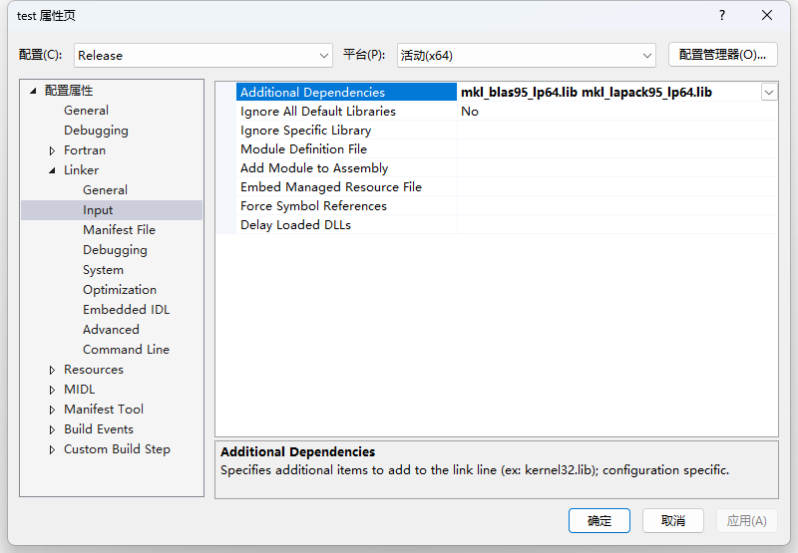Expand the Manifest Tool node

[52, 410]
